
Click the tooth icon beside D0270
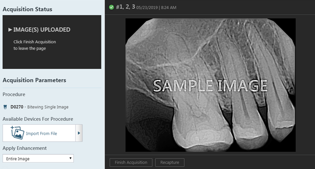click(5, 107)
